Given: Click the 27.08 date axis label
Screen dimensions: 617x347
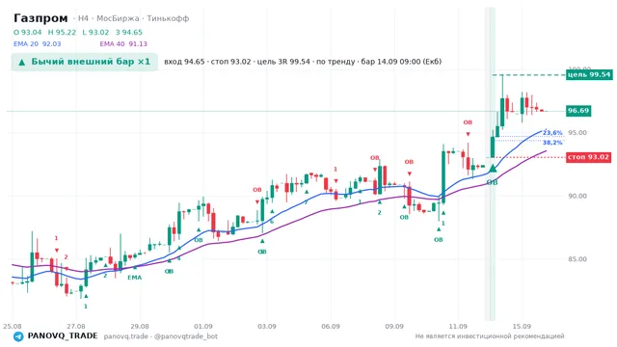Looking at the screenshot, I should coord(76,327).
